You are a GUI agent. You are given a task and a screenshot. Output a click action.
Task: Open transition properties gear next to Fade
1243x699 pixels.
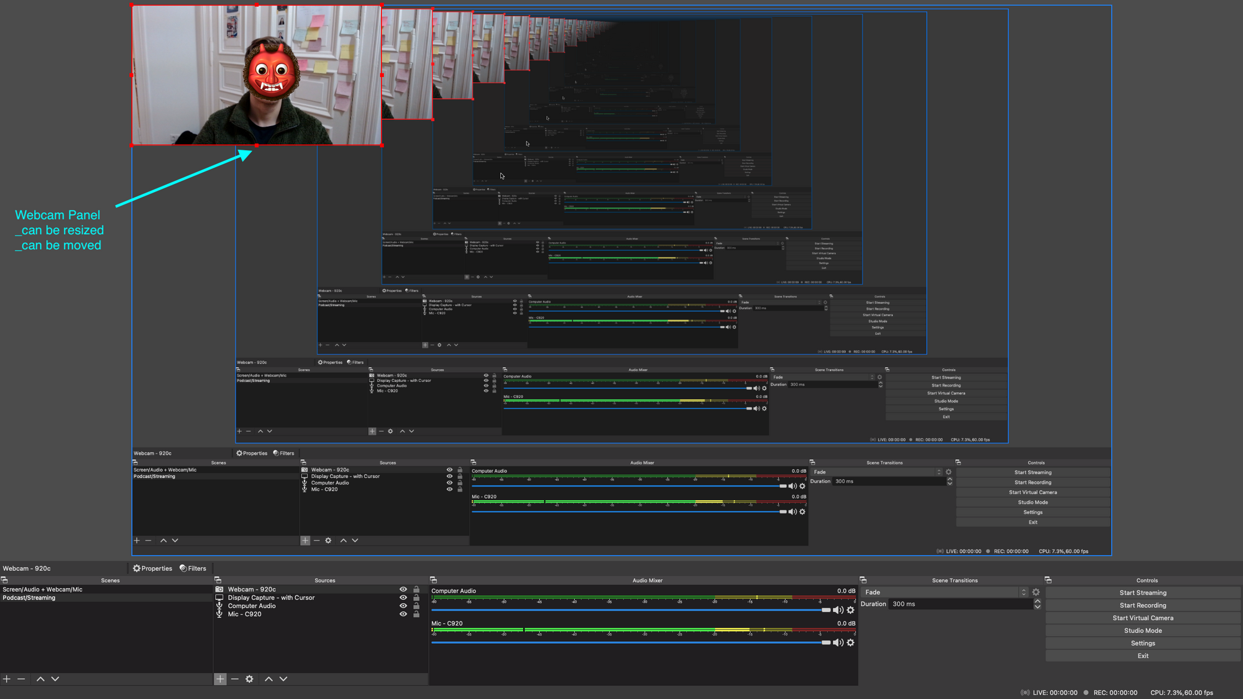(x=1036, y=592)
